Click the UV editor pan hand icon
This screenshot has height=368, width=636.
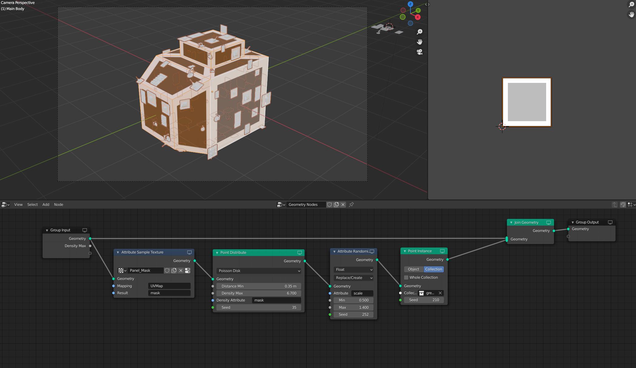(x=631, y=14)
